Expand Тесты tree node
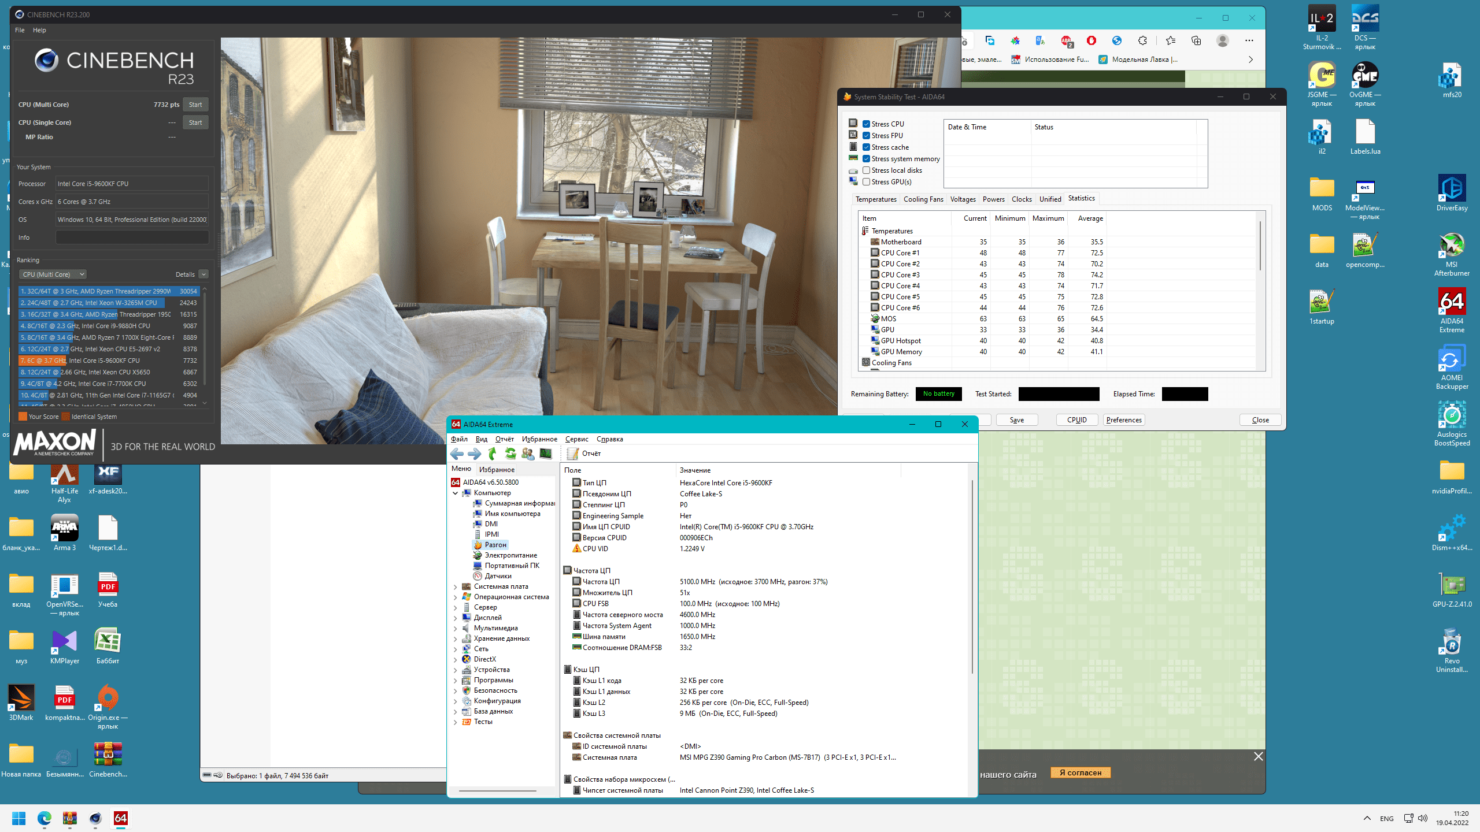 (456, 722)
